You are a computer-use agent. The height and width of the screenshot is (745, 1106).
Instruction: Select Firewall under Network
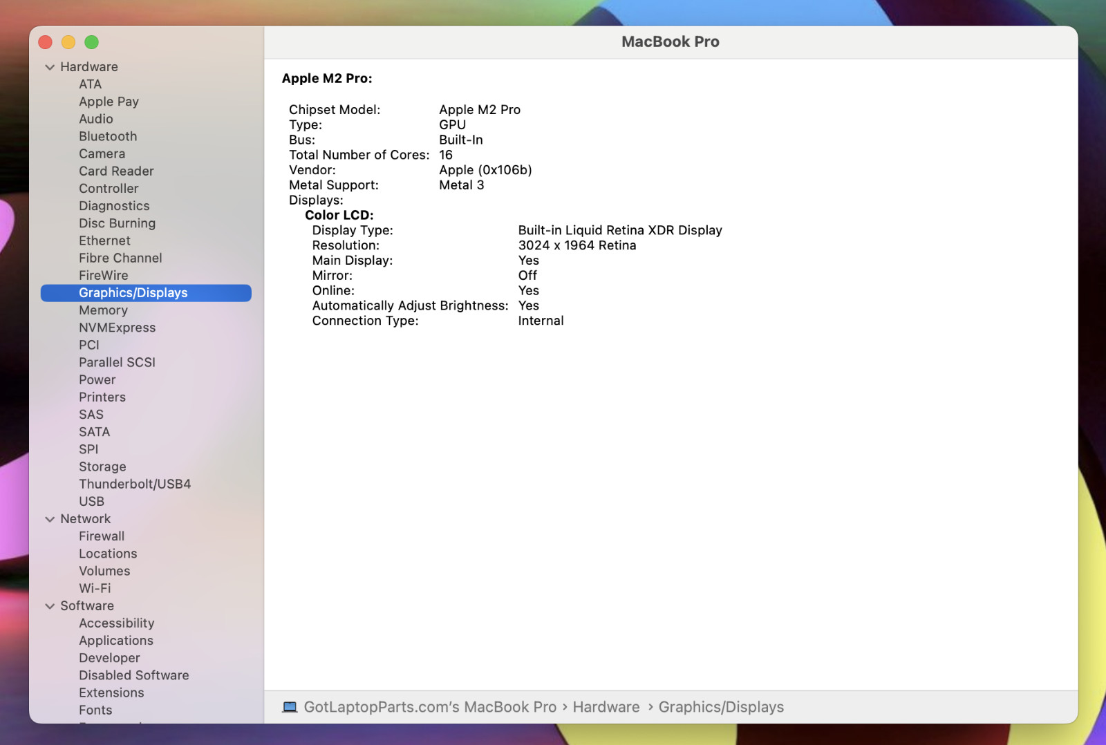click(102, 536)
